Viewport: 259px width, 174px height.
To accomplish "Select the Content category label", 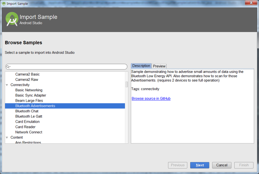I will [17, 137].
